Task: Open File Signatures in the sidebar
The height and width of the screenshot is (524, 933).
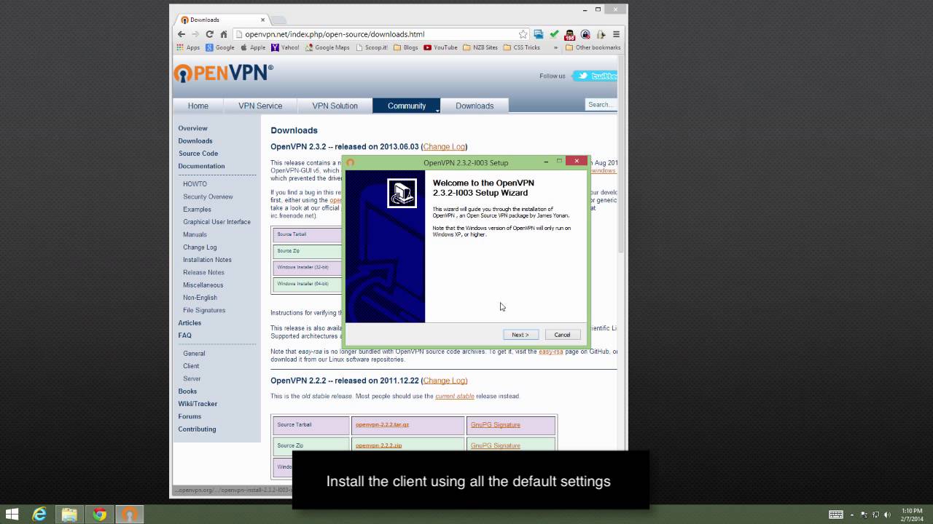Action: (204, 310)
